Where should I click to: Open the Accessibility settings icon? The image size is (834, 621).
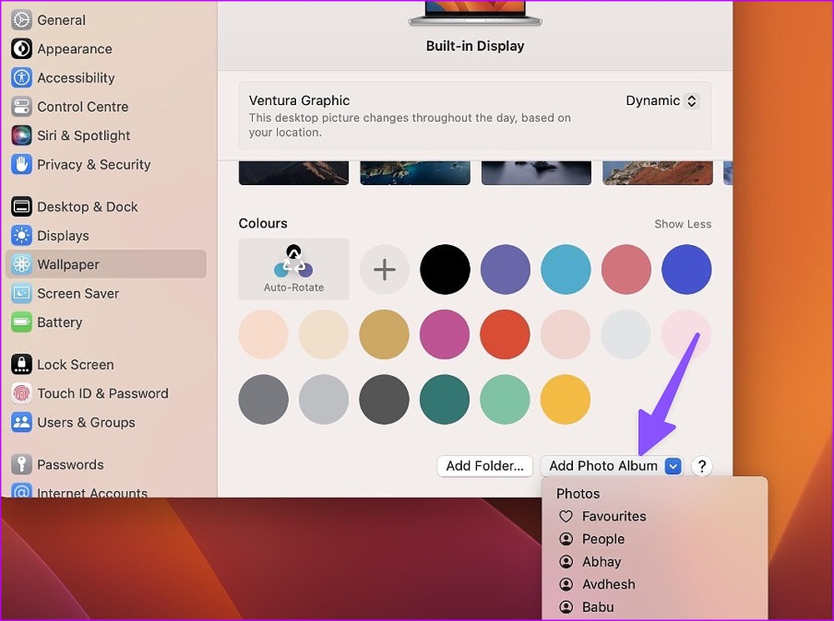(x=22, y=78)
